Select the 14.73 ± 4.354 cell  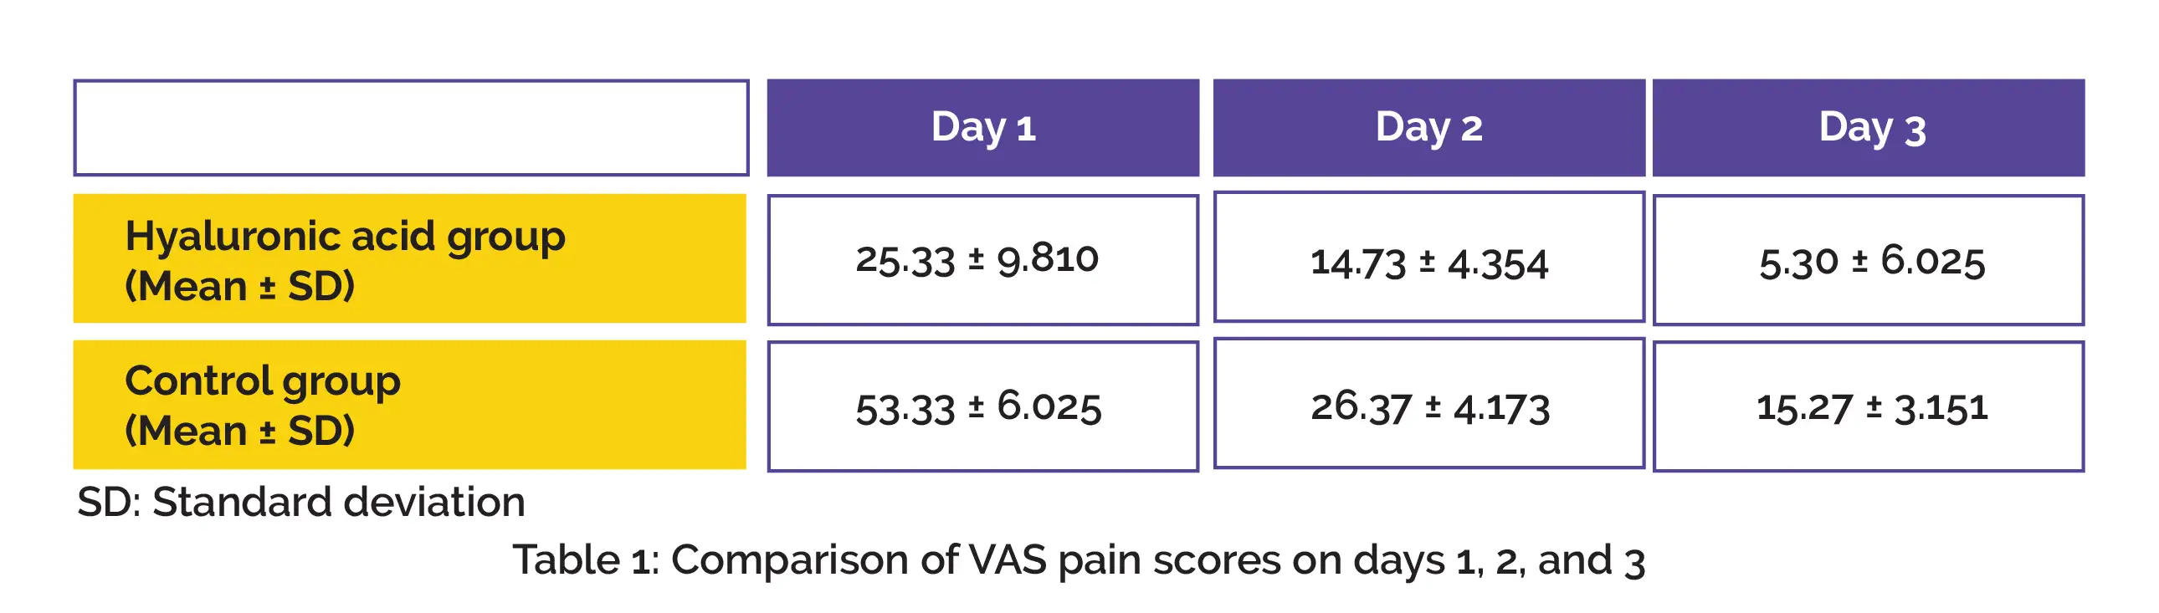pos(1428,263)
